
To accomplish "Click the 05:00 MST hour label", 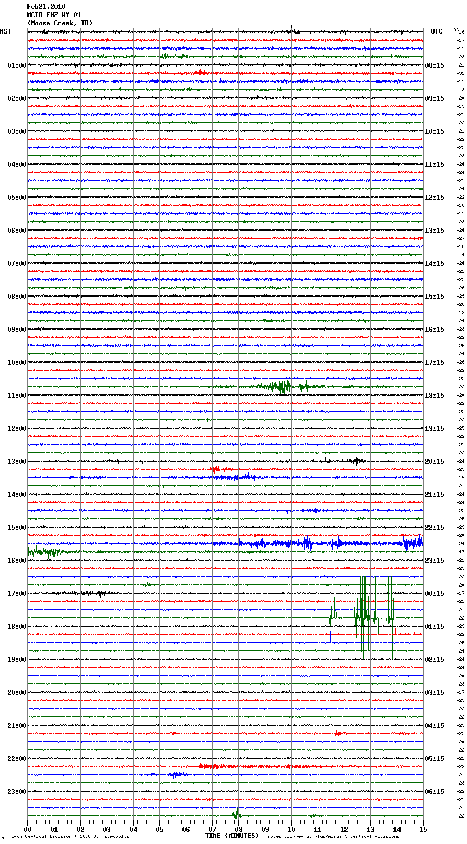I will point(17,198).
